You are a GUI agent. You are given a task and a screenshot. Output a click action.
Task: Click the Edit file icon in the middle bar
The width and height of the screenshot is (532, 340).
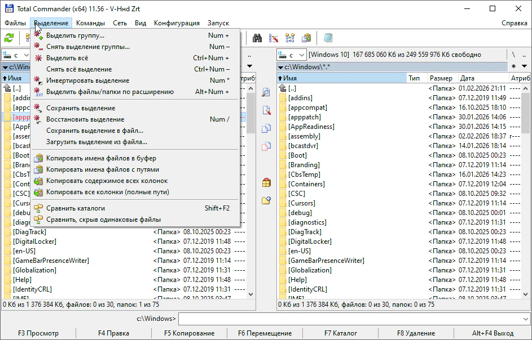(x=266, y=110)
